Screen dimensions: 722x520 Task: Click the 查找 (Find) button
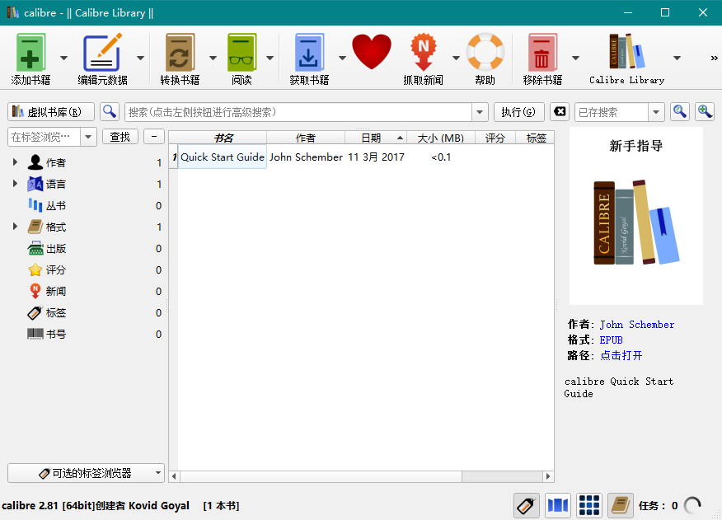(x=120, y=137)
